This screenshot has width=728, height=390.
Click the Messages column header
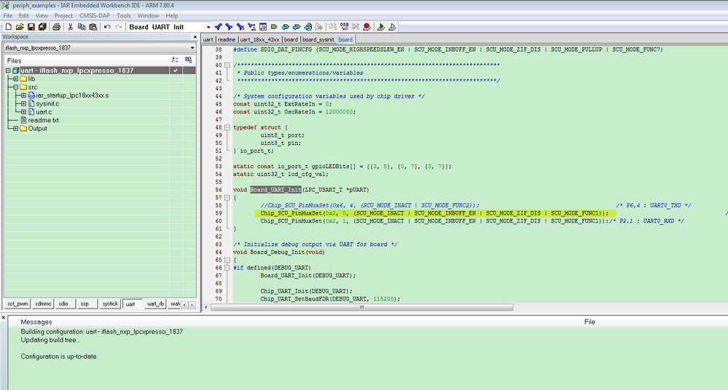point(295,322)
